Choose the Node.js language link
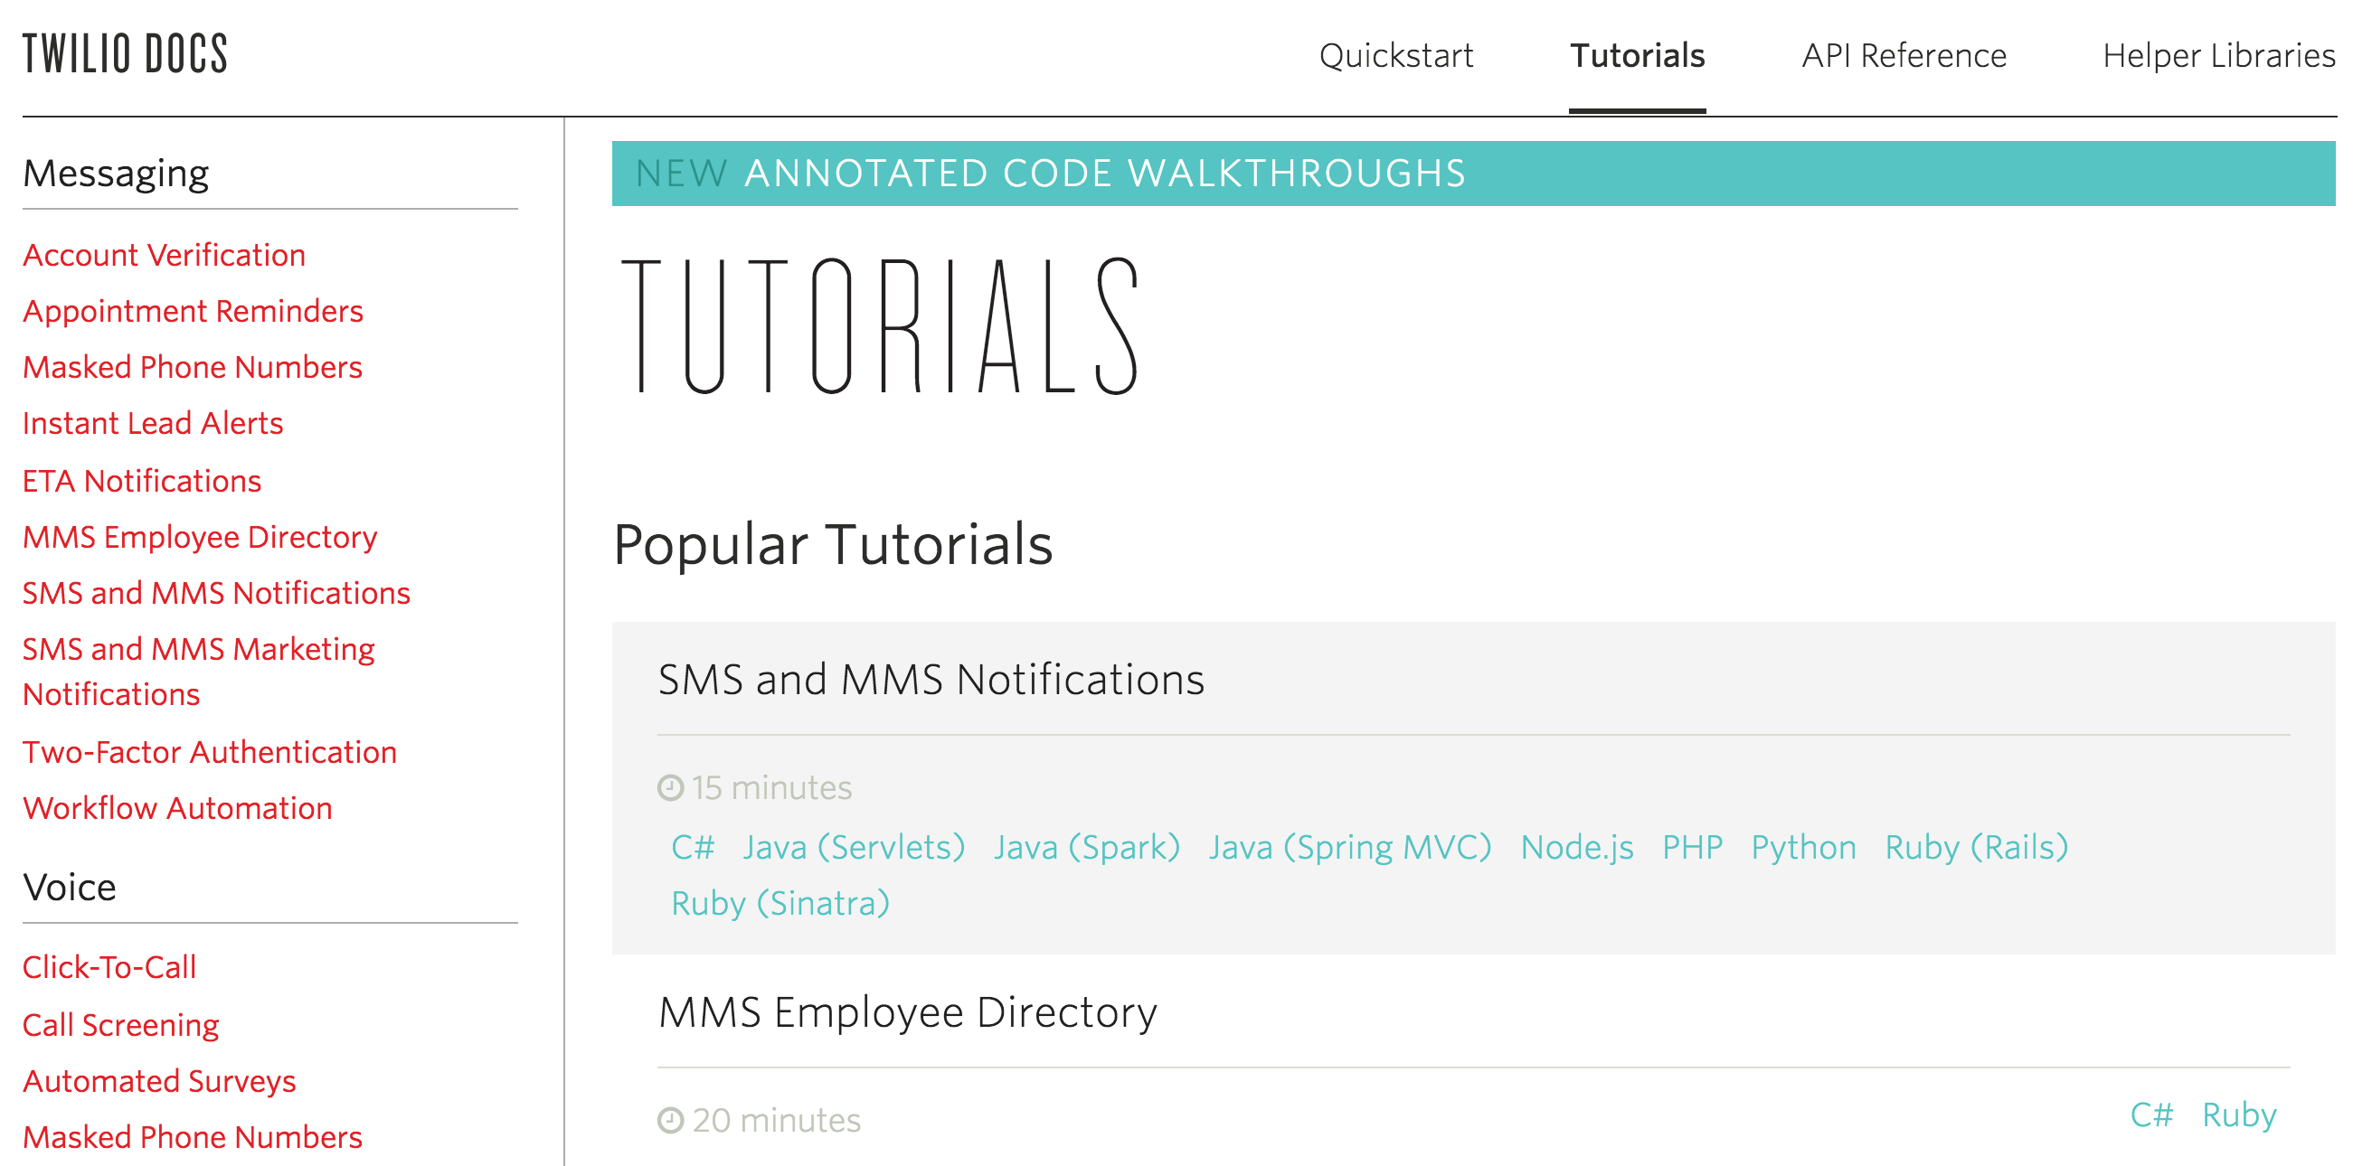The width and height of the screenshot is (2353, 1166). 1576,847
